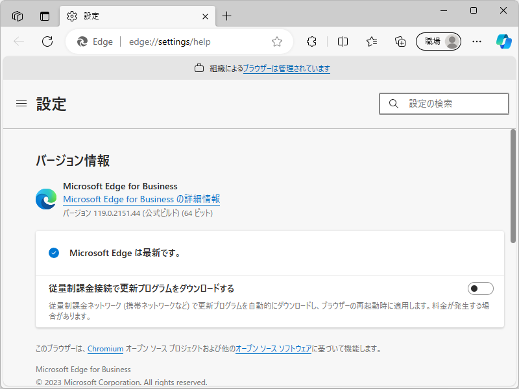The image size is (519, 389).
Task: Open the settings navigation hamburger menu
Action: [x=21, y=103]
